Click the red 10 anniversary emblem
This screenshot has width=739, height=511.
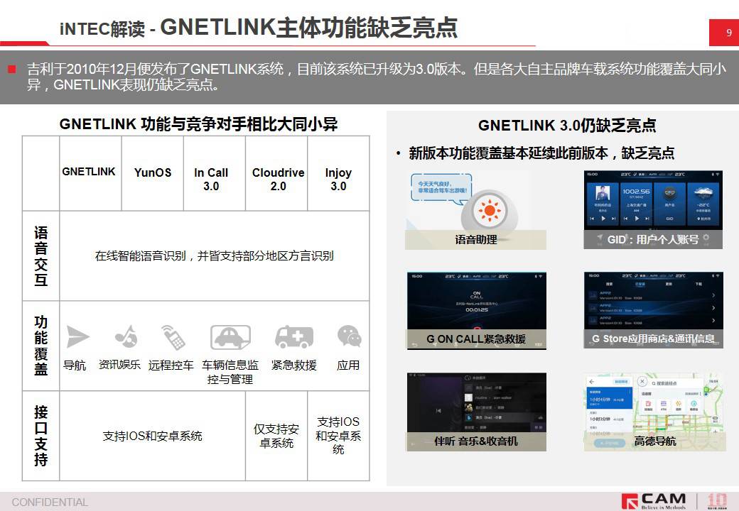point(717,501)
